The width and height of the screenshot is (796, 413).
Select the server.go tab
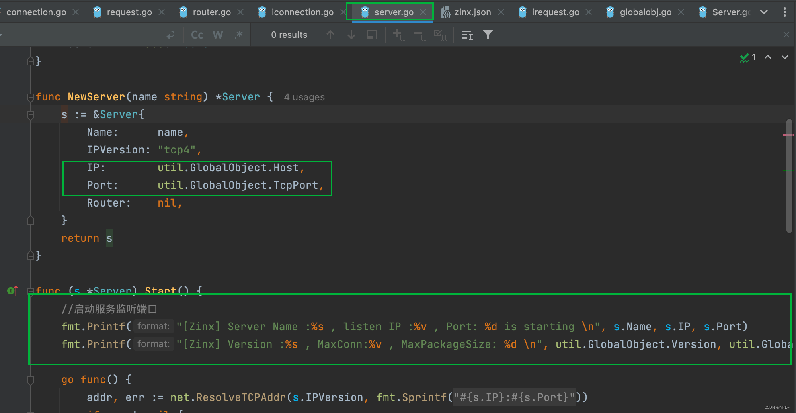(x=394, y=12)
